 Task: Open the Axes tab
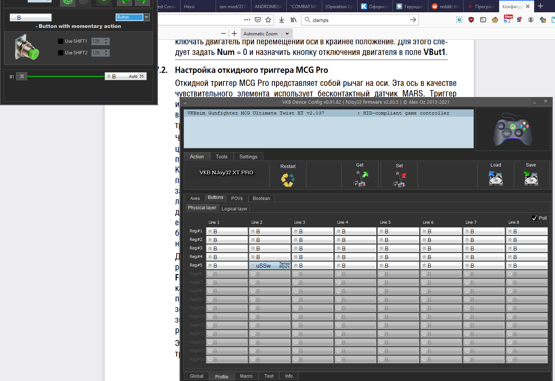click(195, 198)
